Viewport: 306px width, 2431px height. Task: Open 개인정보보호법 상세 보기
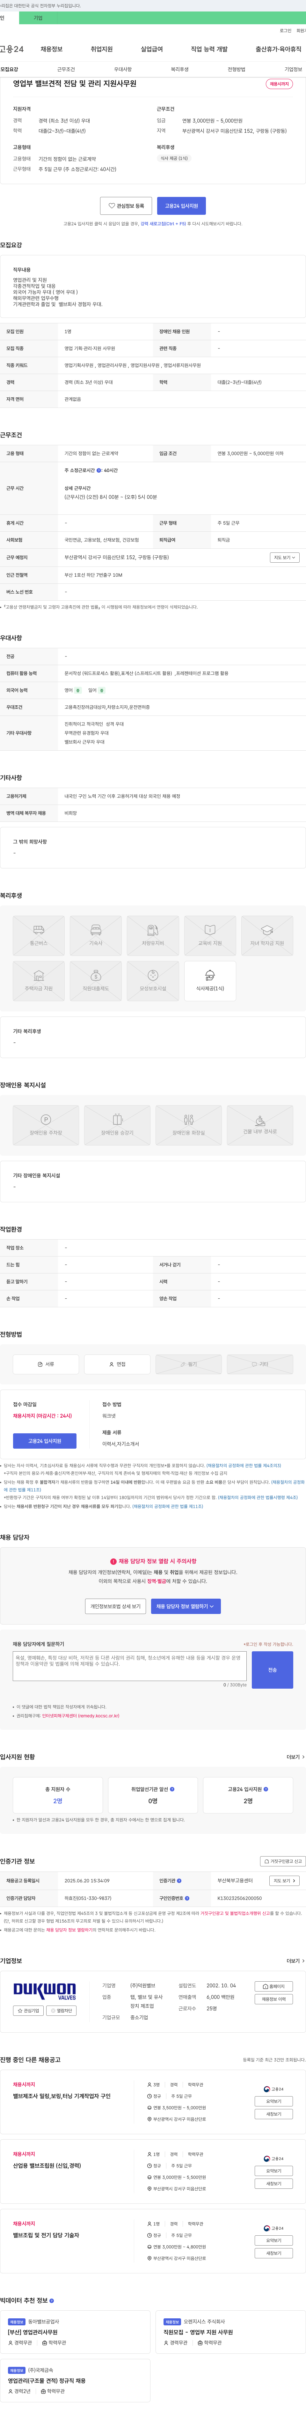tap(115, 1606)
